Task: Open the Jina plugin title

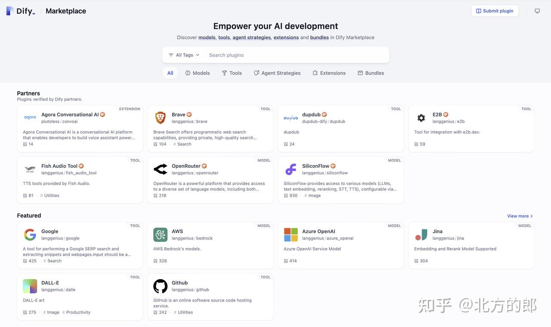Action: click(437, 231)
